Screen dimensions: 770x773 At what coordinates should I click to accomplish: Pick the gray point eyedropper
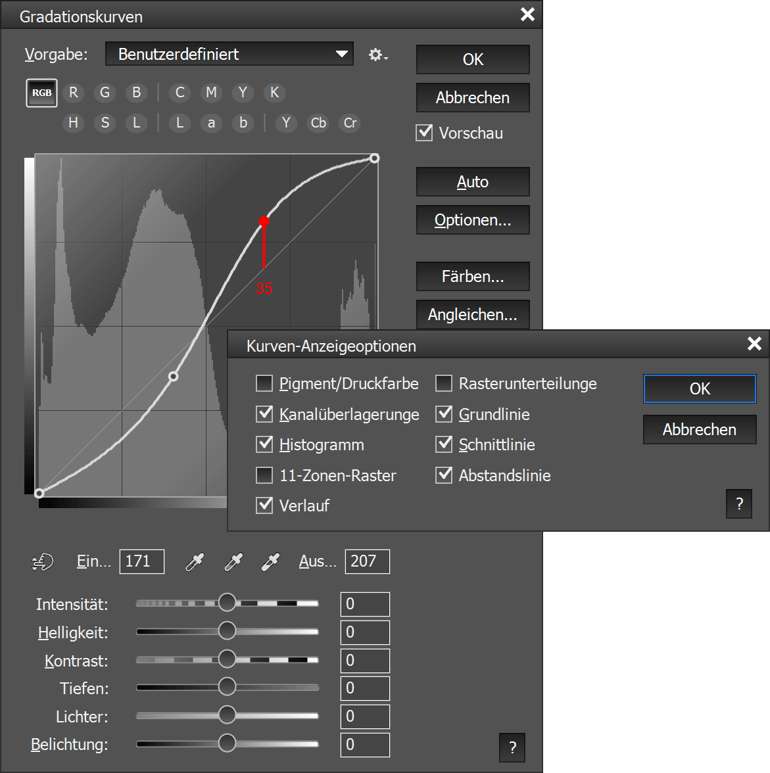tap(233, 562)
